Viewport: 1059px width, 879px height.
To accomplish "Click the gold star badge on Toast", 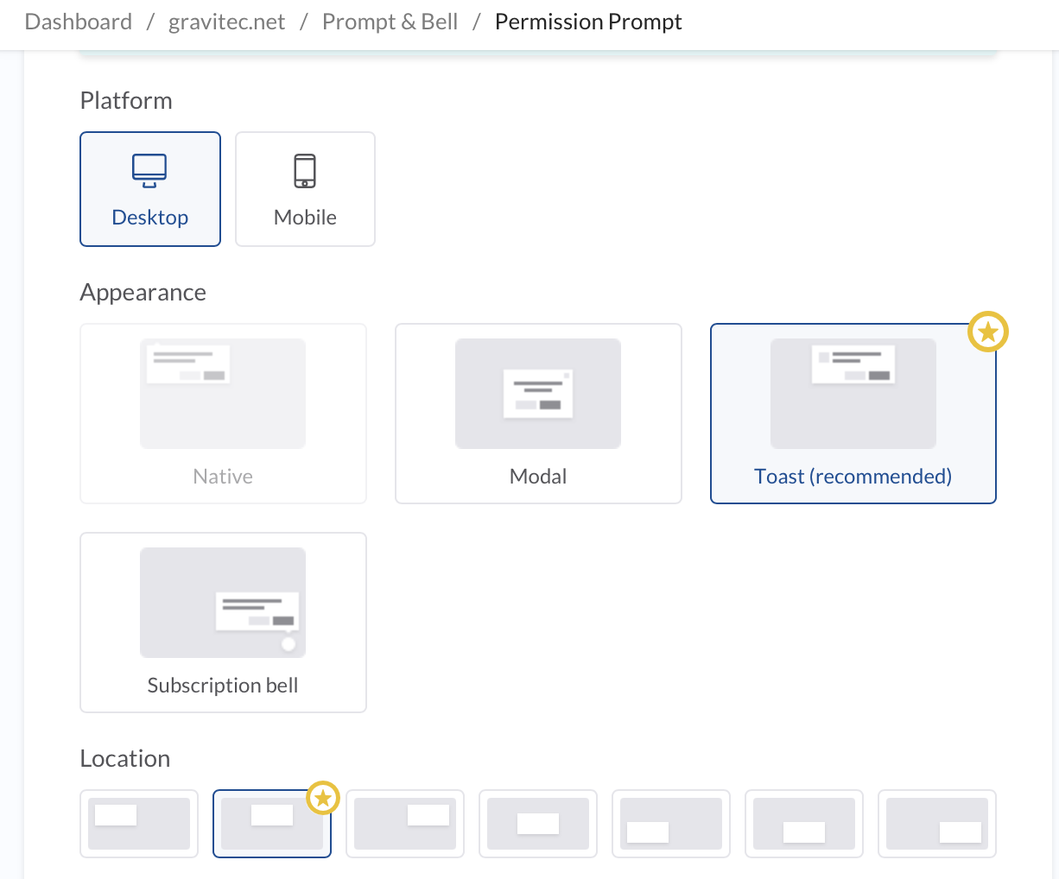I will tap(988, 332).
